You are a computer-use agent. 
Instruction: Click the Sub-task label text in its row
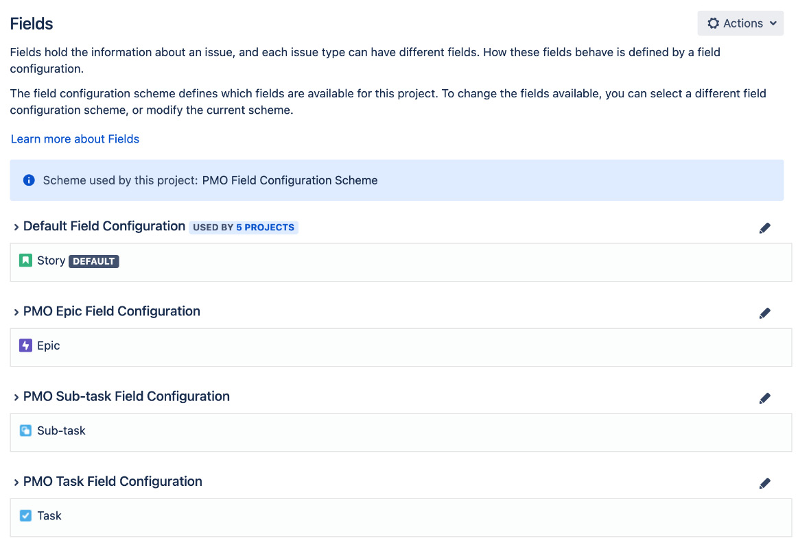click(x=61, y=430)
